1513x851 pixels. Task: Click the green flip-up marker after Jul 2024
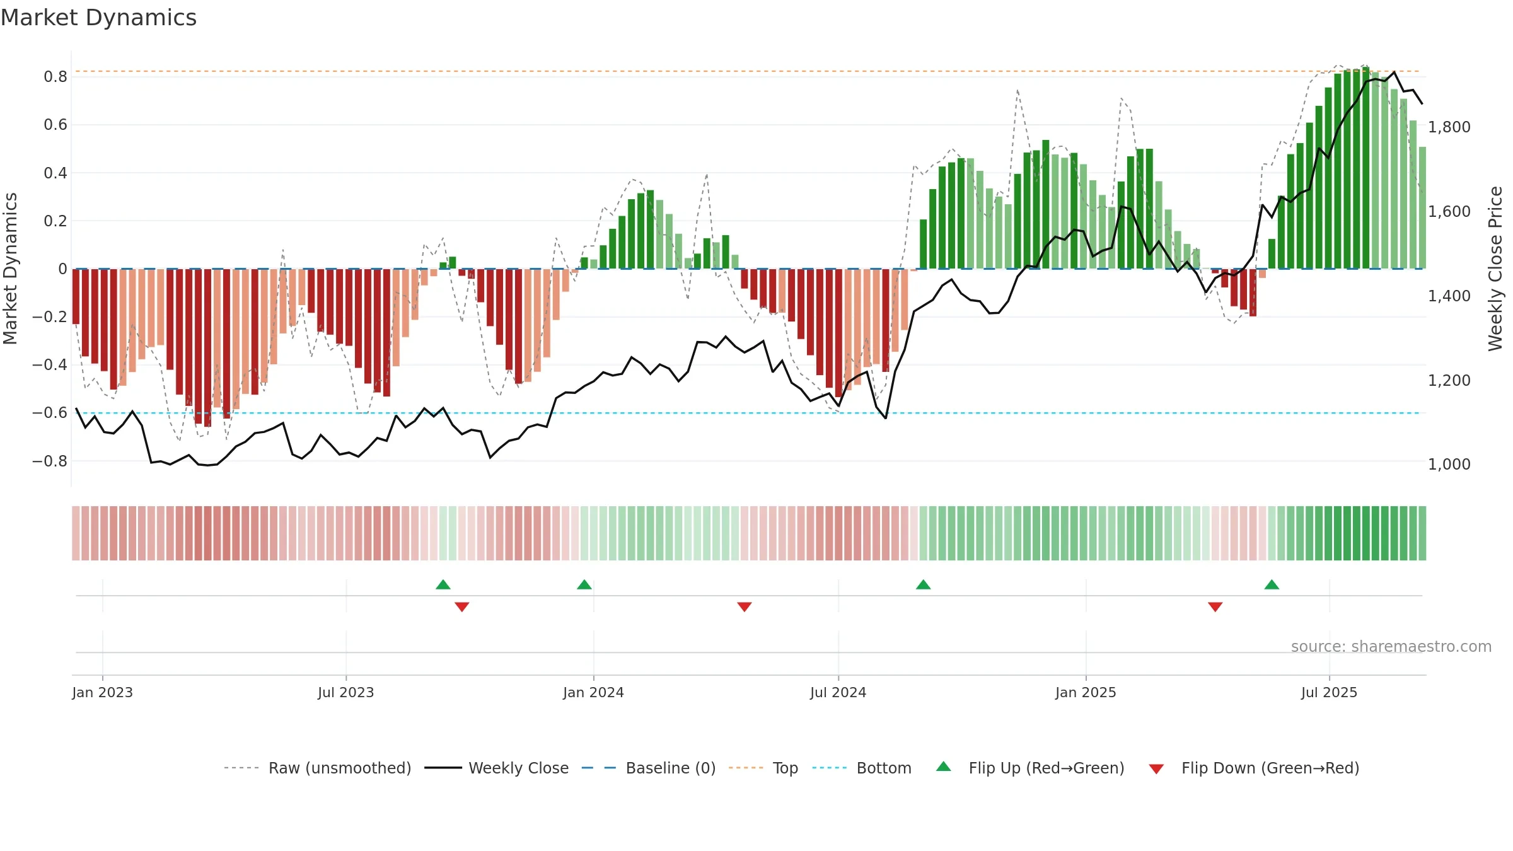pos(924,584)
